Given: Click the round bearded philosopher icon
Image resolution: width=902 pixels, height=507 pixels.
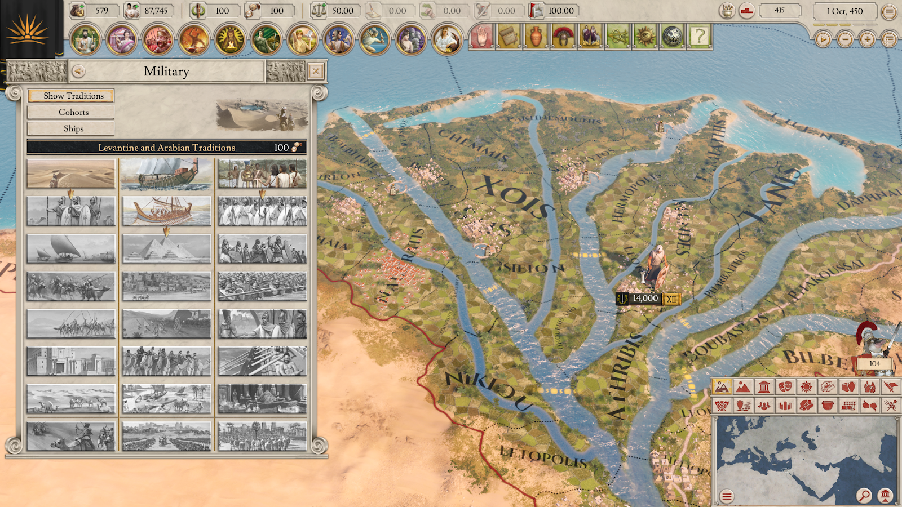Looking at the screenshot, I should tap(338, 39).
